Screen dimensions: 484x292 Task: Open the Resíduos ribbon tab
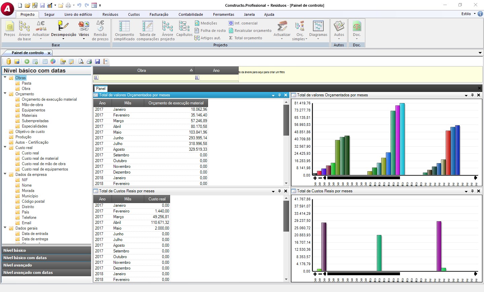click(110, 14)
